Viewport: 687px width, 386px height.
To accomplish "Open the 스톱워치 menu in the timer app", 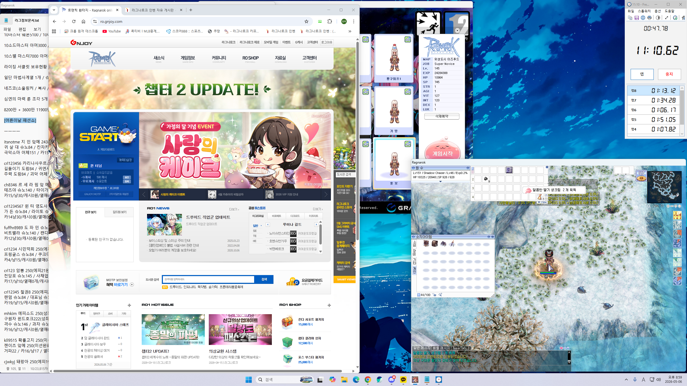I will [644, 11].
